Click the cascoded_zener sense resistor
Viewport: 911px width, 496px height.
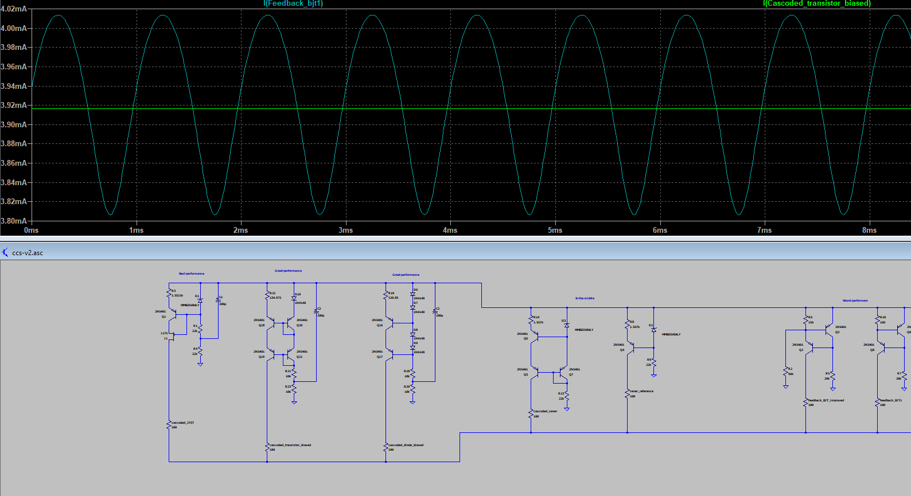click(x=531, y=413)
